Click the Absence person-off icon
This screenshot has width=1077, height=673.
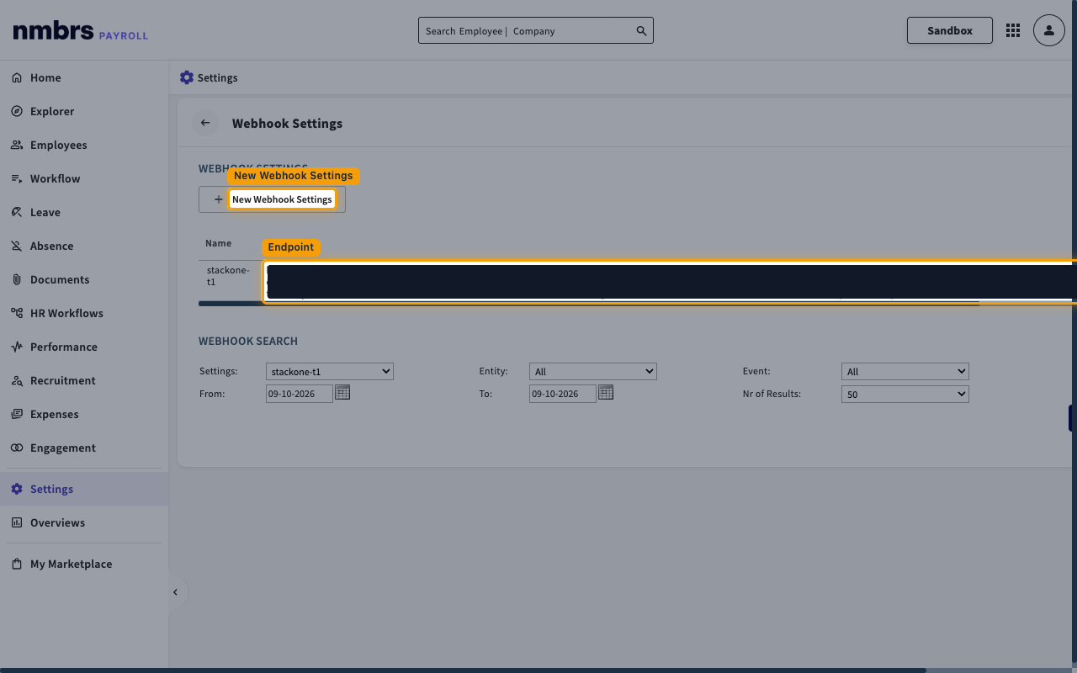17,246
